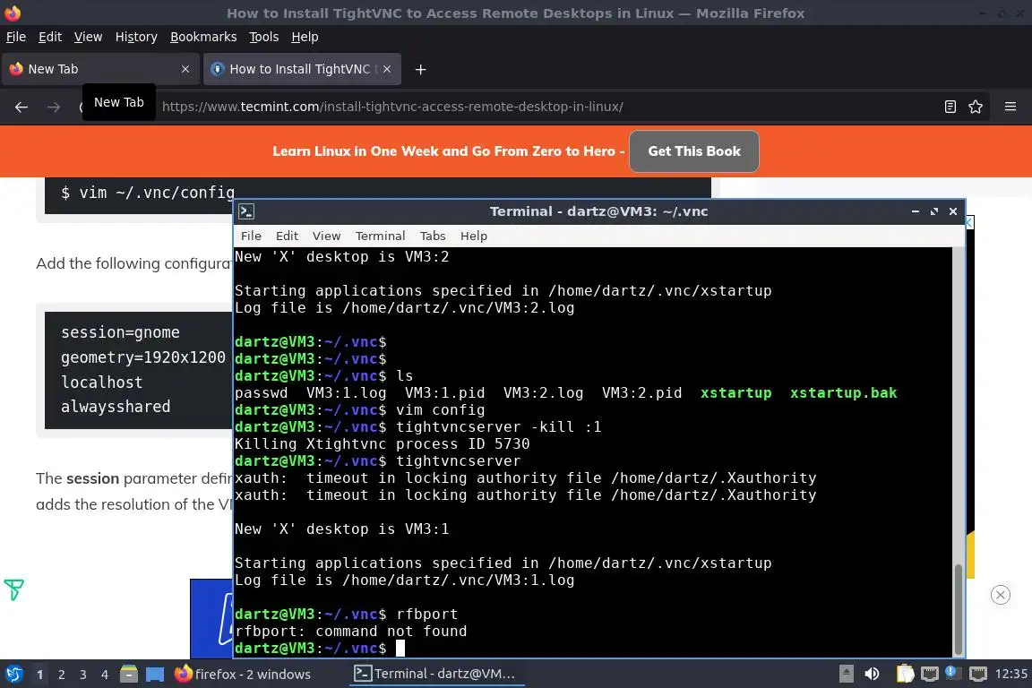Open the Firefox File menu
This screenshot has width=1032, height=688.
point(16,37)
